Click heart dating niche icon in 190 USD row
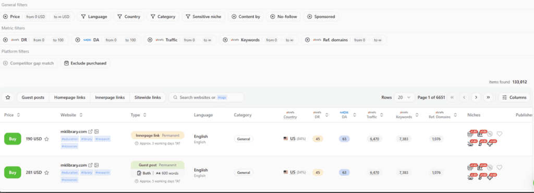The height and width of the screenshot is (193, 534). [499, 134]
